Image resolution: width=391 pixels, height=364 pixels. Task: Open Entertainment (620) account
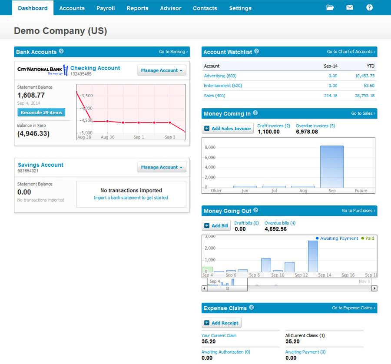coord(223,86)
